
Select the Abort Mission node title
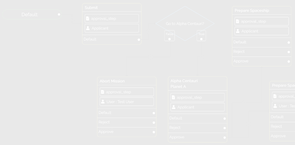pos(112,81)
